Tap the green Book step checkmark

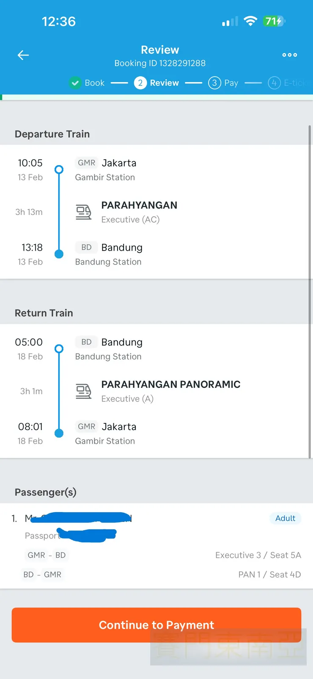click(x=75, y=83)
